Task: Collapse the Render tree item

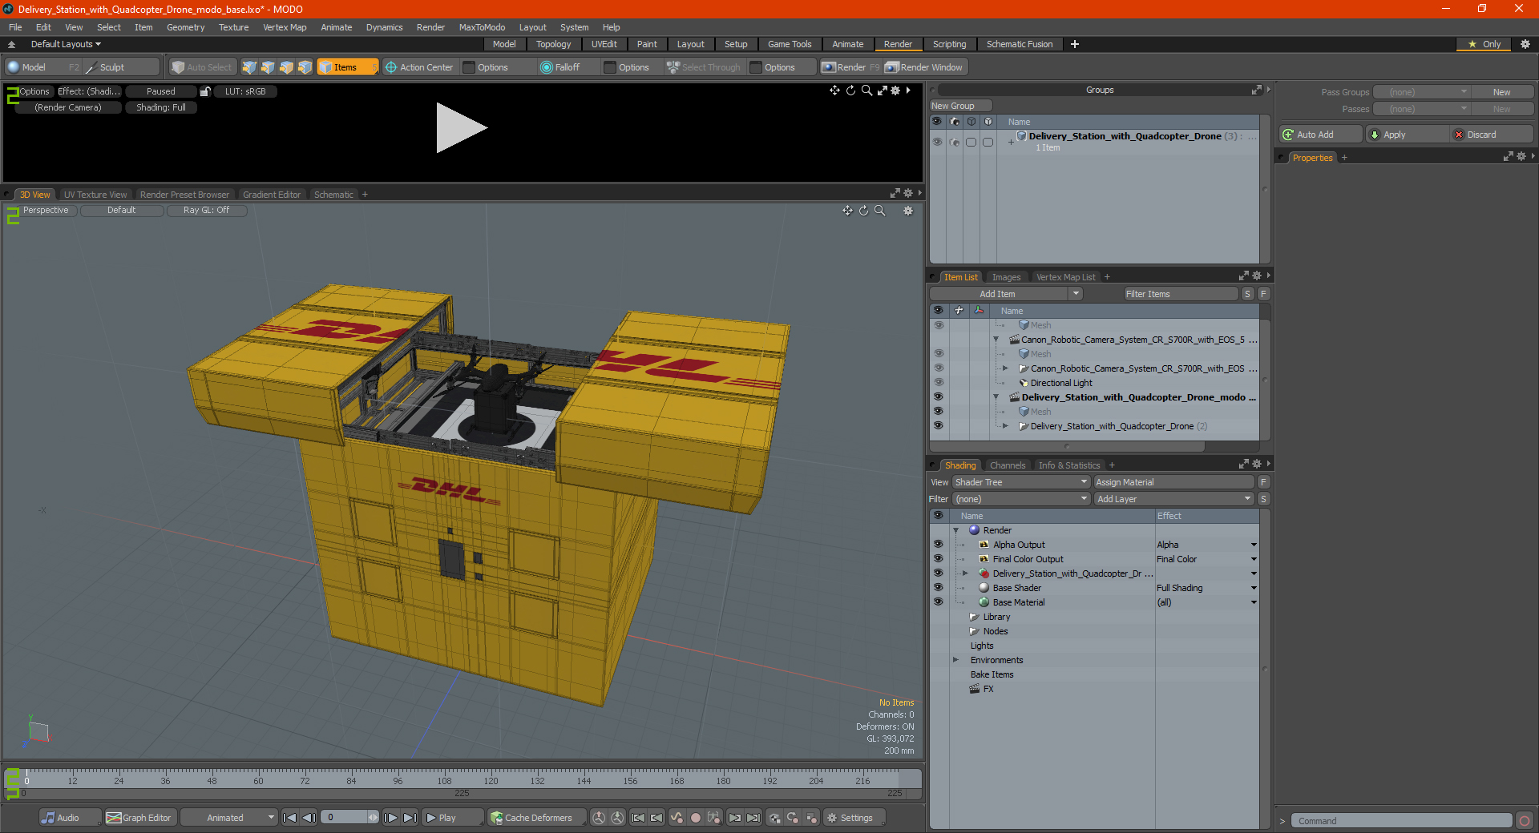Action: pos(955,530)
